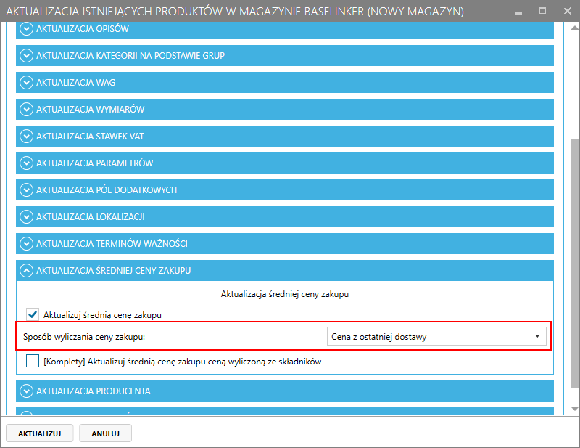Uncheck Aktualizuj średnią cenę zakupu checkbox
This screenshot has height=448, width=580.
coord(33,314)
